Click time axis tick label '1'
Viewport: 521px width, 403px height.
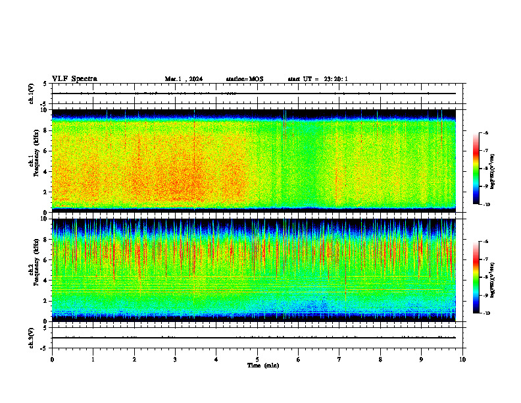(x=93, y=360)
